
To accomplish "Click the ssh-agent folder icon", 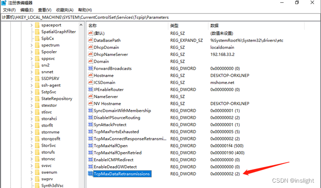I will tap(37, 85).
